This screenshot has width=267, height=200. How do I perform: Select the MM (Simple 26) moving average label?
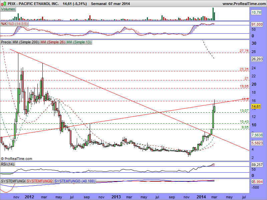coord(53,42)
